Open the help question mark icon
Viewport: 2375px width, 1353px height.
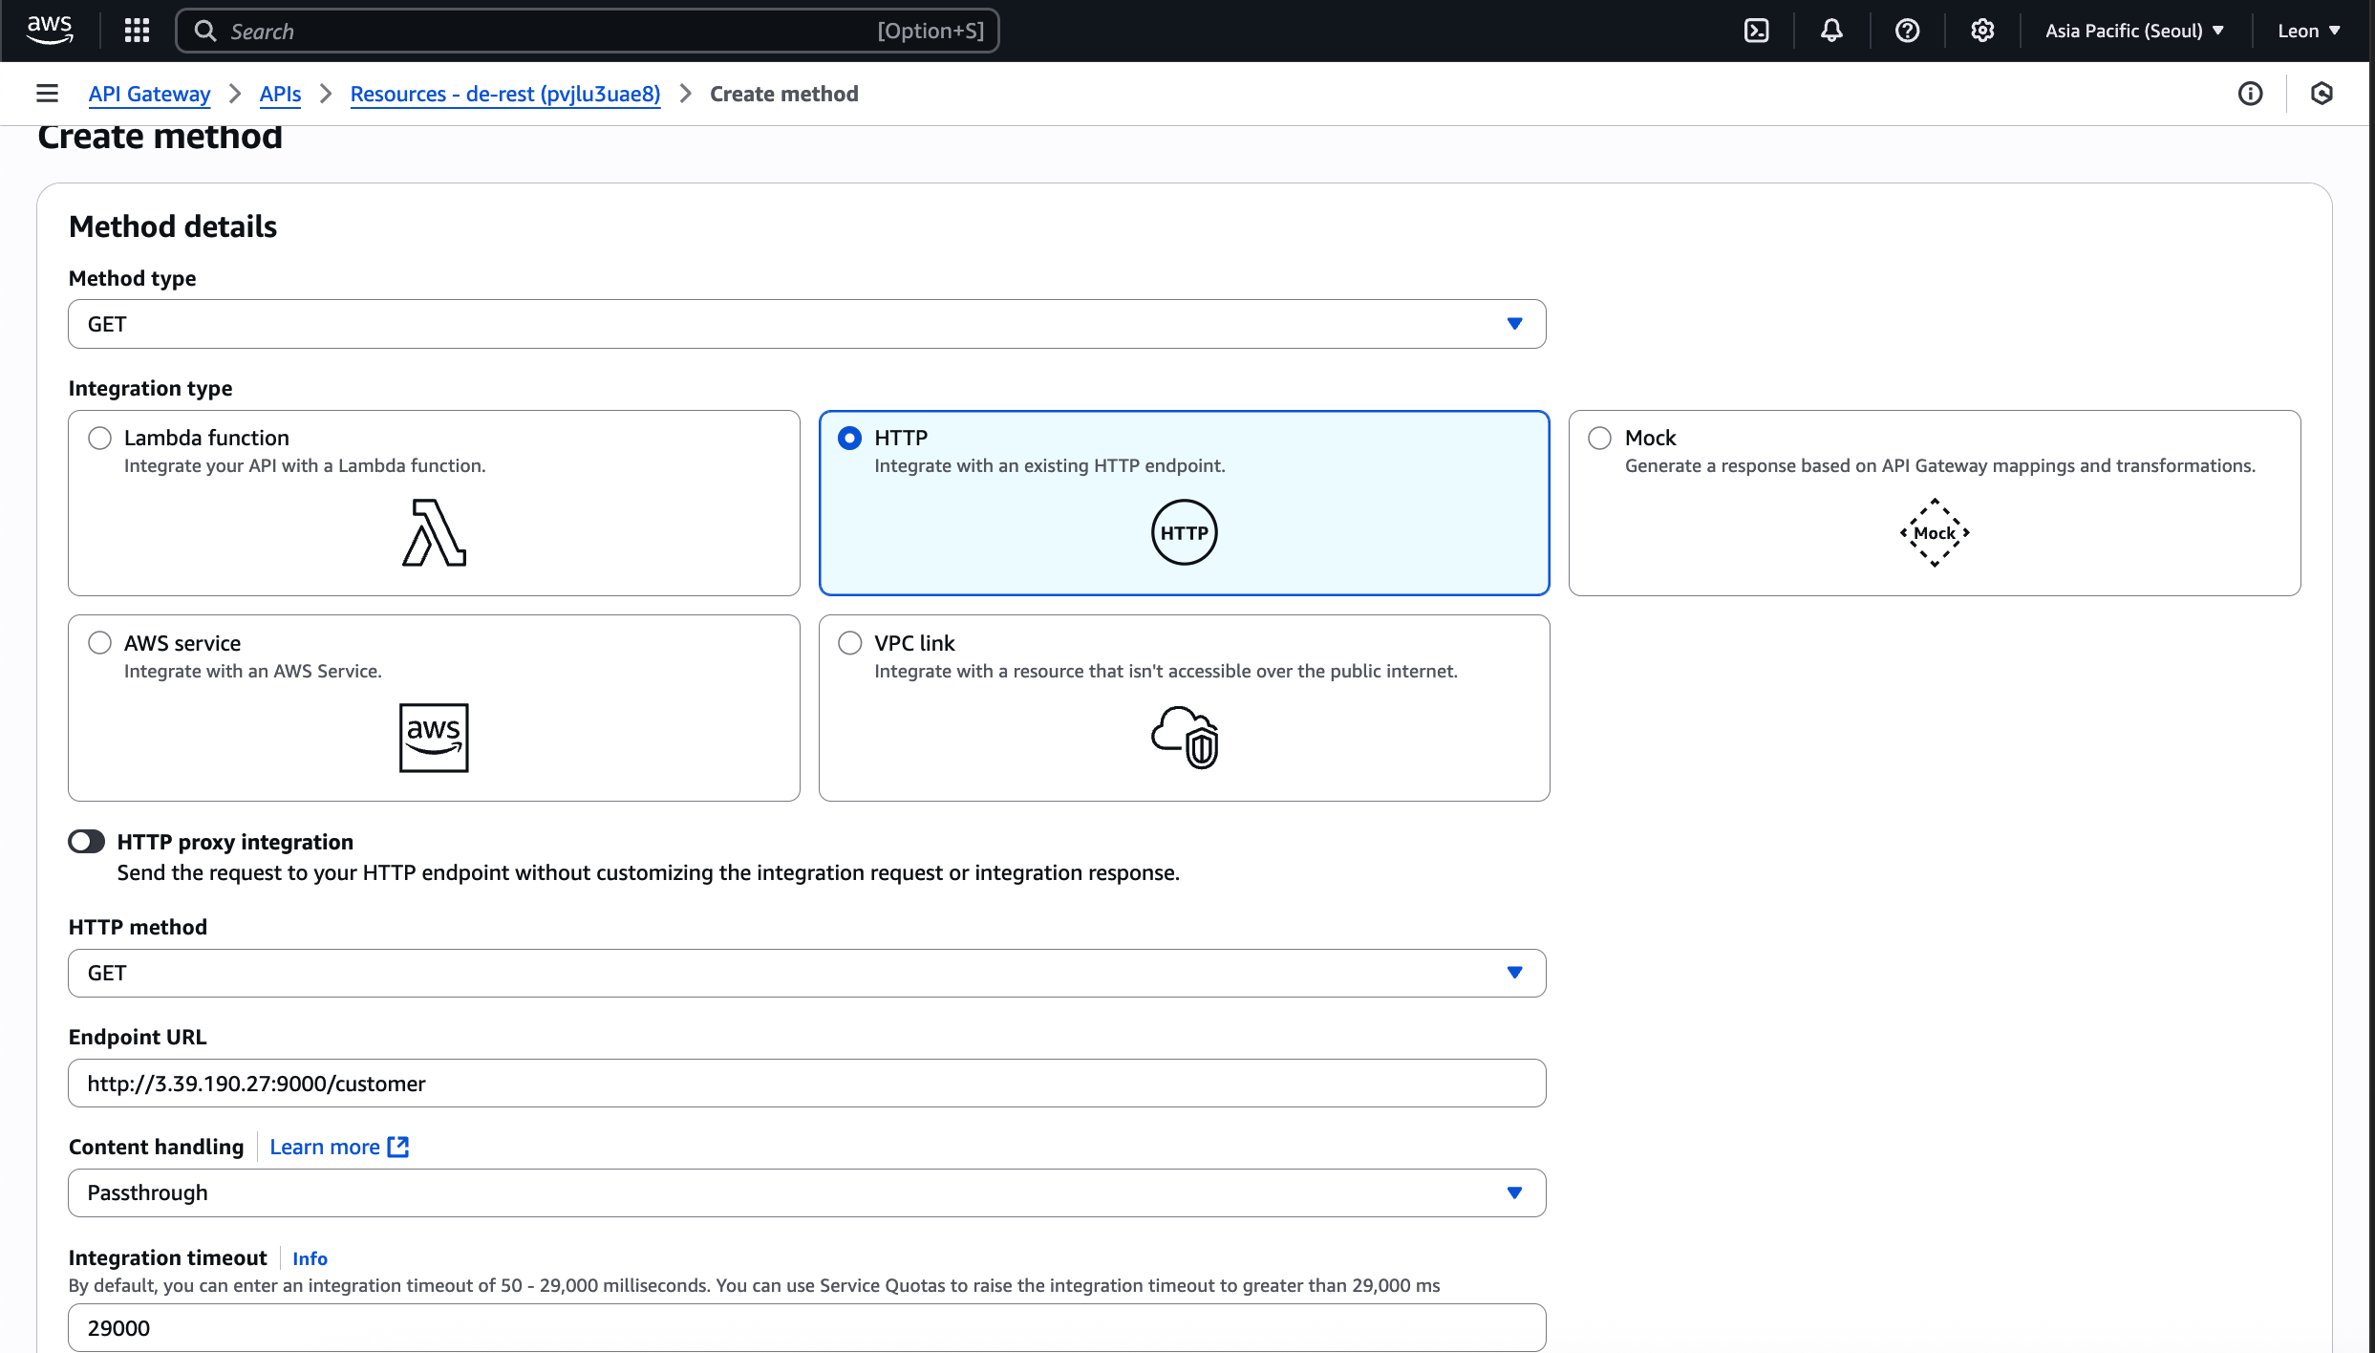click(x=1907, y=31)
